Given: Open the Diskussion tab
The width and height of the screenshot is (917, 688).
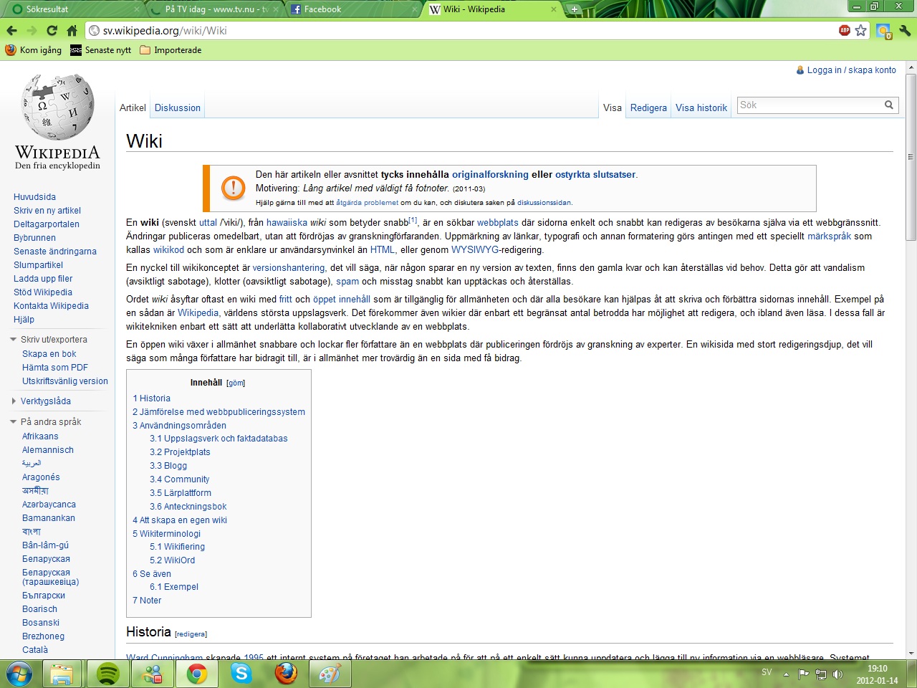Looking at the screenshot, I should [x=177, y=107].
